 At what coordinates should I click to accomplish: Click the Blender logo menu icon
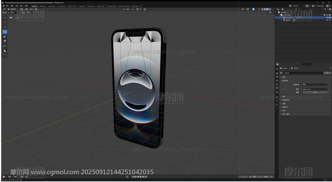3,6
